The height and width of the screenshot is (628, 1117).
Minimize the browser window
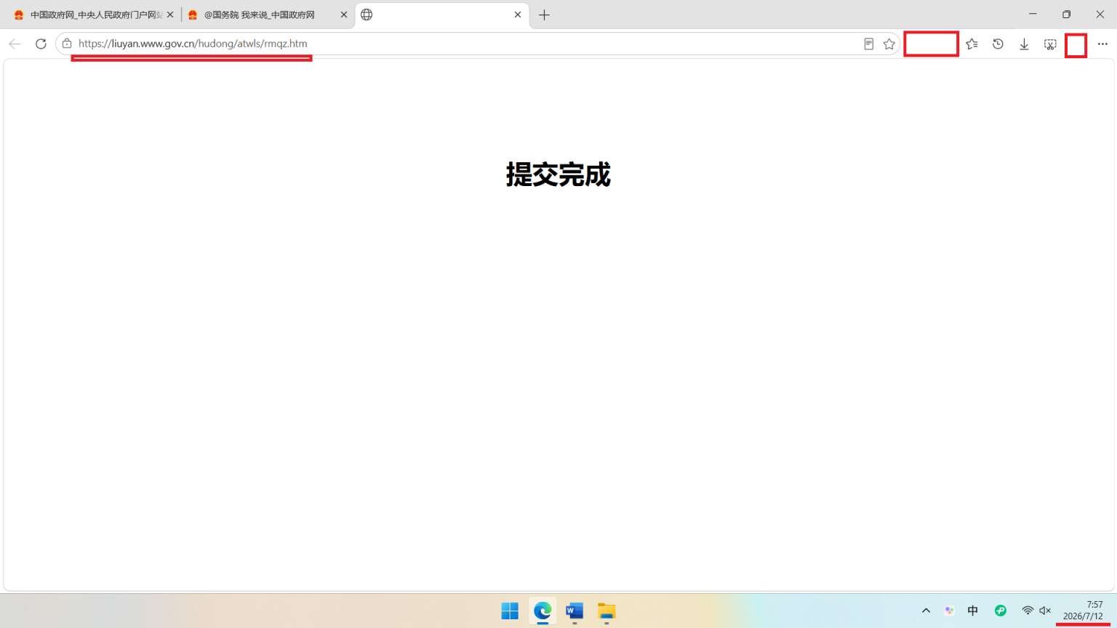[x=1033, y=14]
